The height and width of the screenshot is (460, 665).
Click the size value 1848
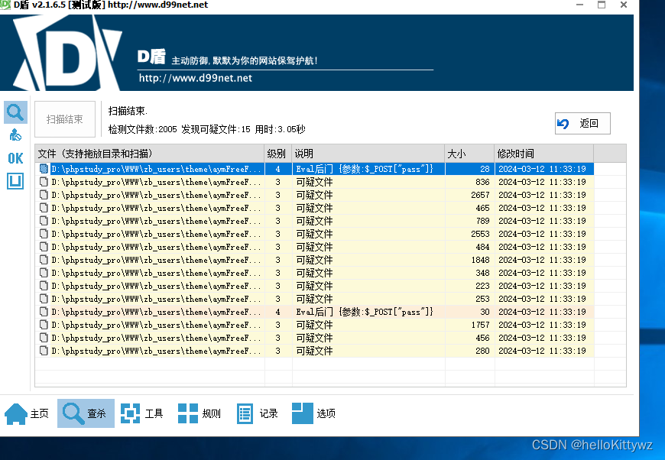click(480, 260)
